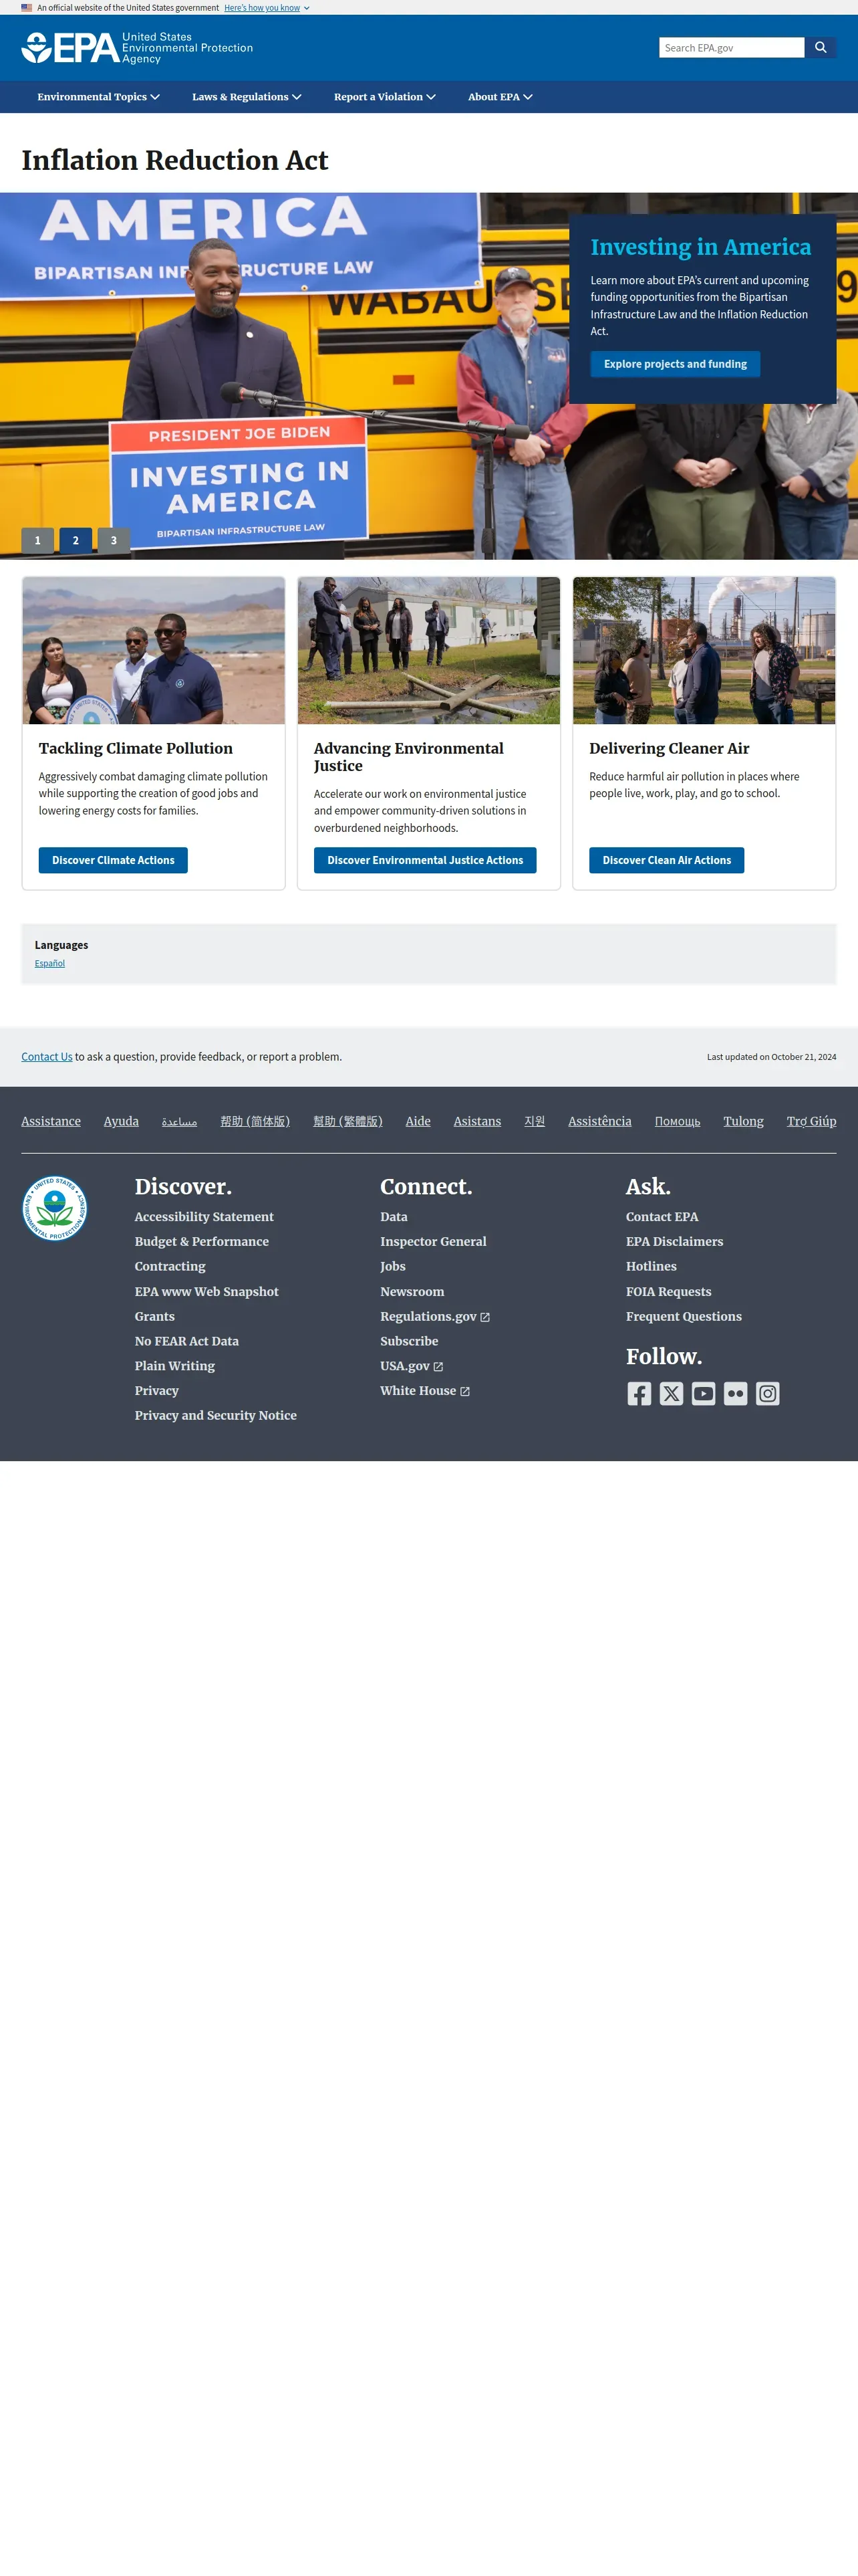Open Contracting footer link
The image size is (858, 2576).
click(170, 1267)
